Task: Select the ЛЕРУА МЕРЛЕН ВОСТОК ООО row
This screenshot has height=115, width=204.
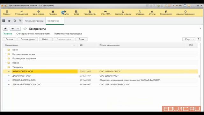Action: click(x=100, y=84)
